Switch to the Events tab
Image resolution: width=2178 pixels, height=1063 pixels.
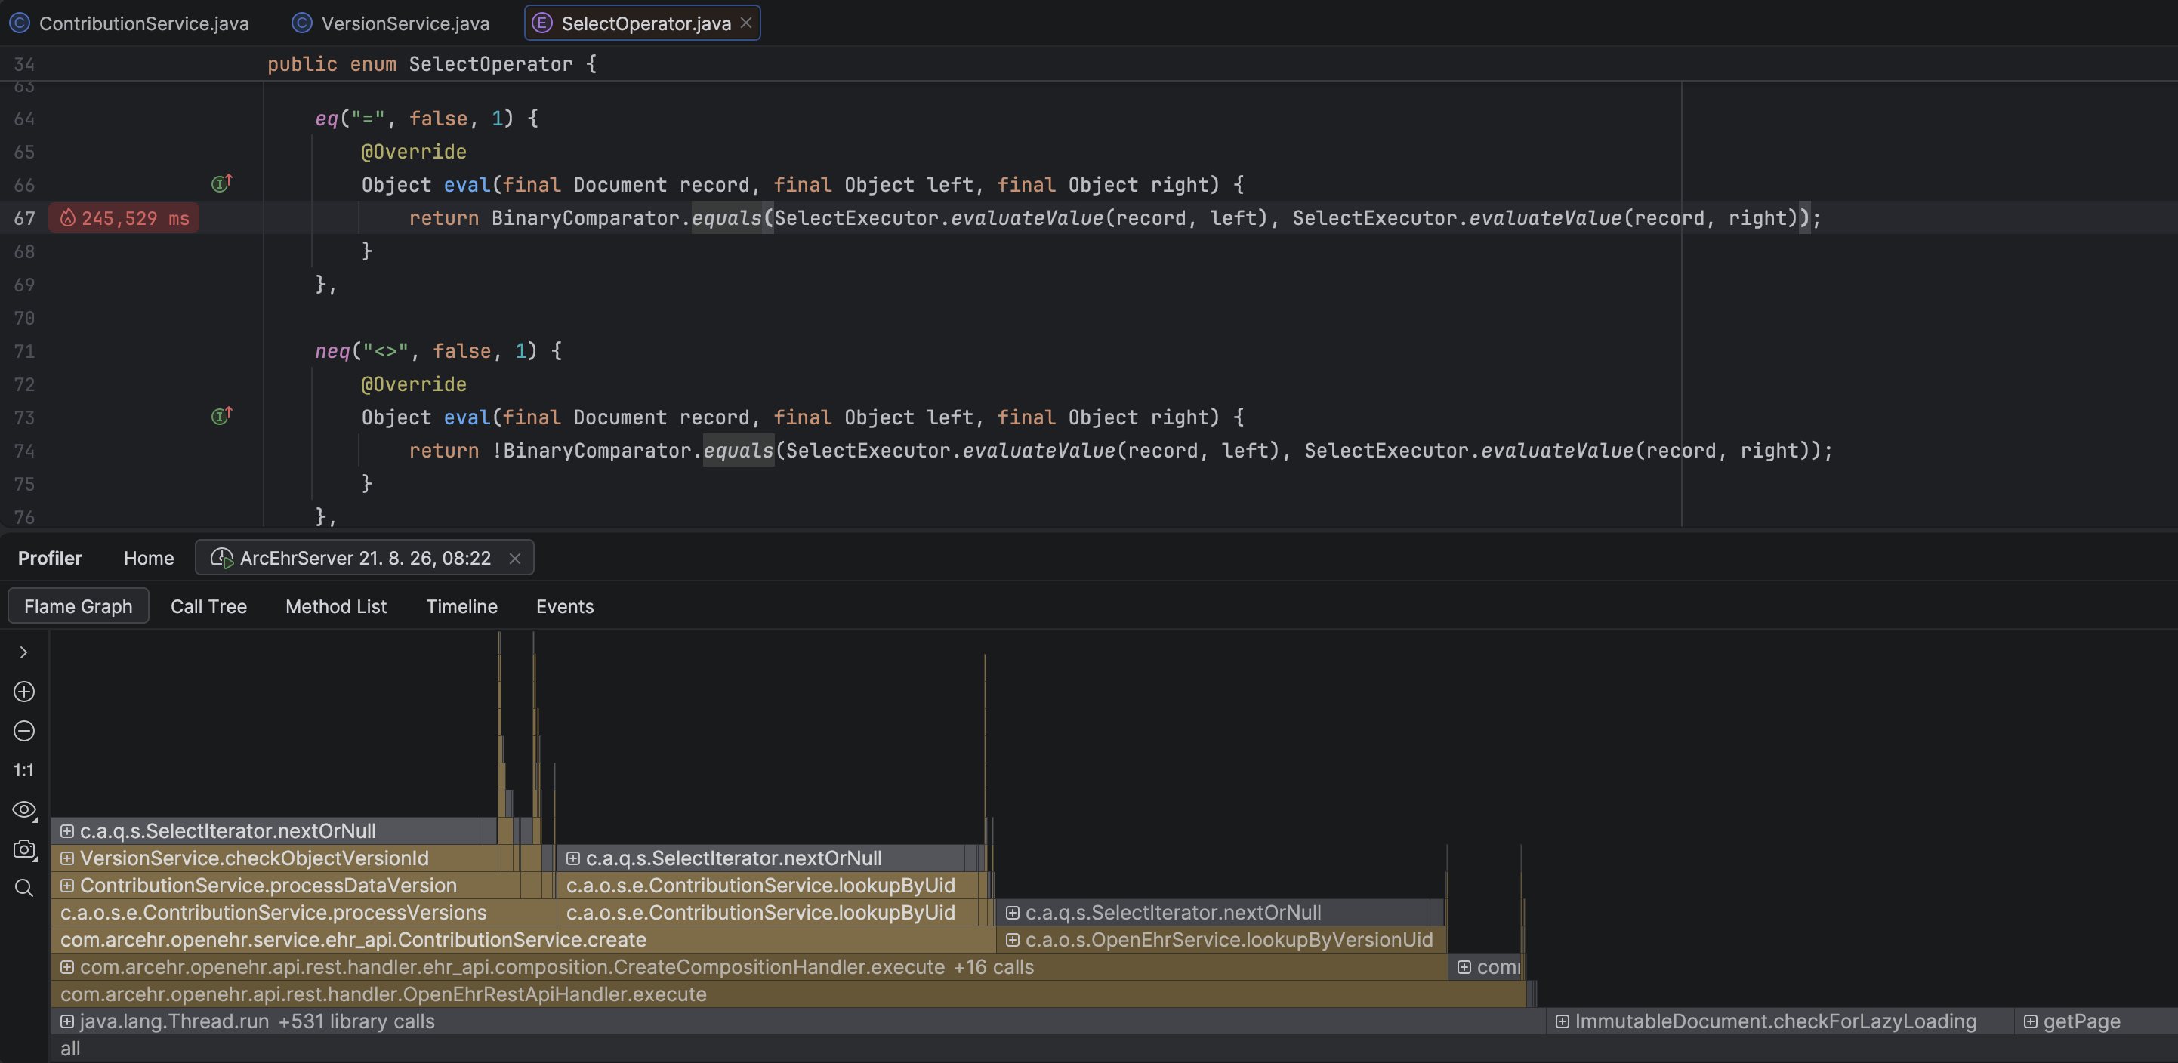coord(565,605)
